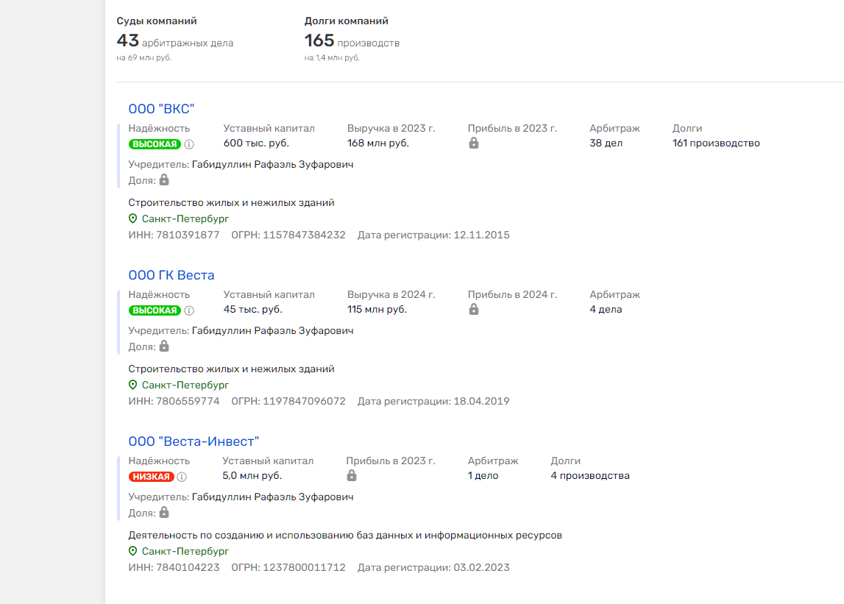This screenshot has width=844, height=604.
Task: Click lock icon under Веста-Инвест Прибыль в 2023
Action: coord(352,476)
